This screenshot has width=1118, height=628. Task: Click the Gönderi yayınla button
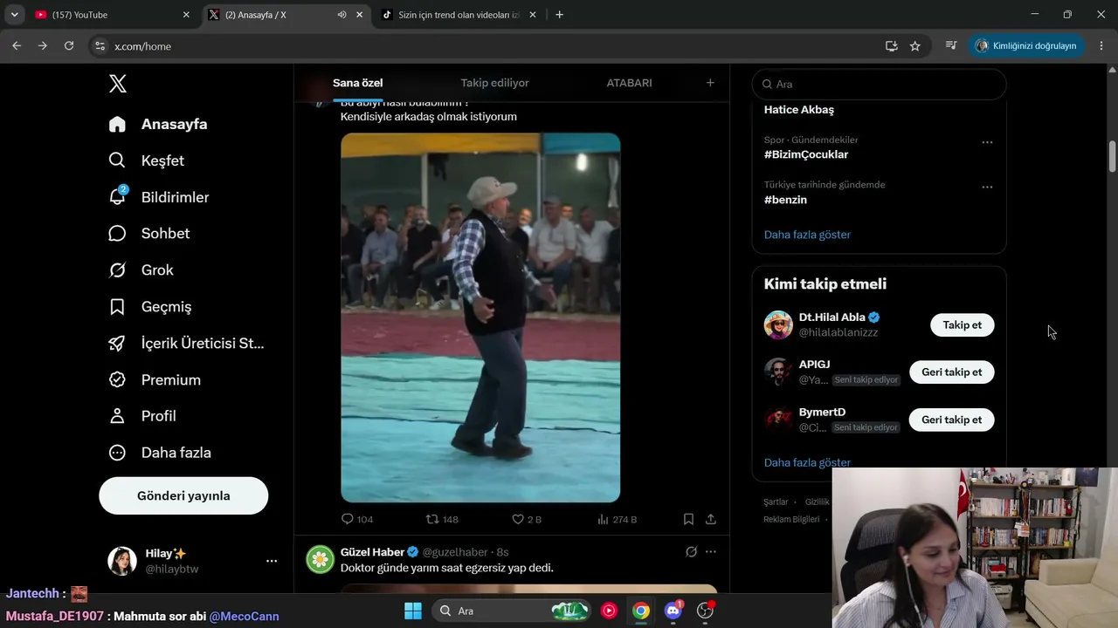[x=183, y=495]
